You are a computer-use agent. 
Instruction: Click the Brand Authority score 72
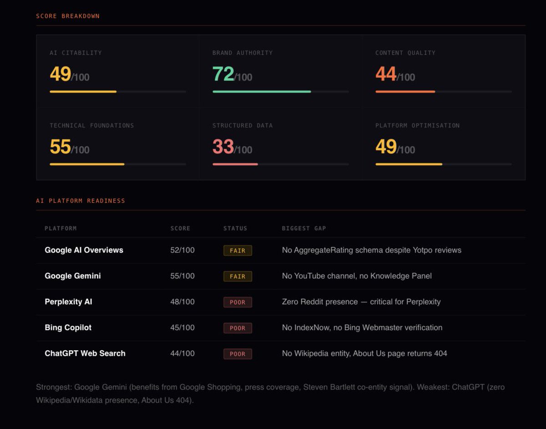tap(223, 74)
